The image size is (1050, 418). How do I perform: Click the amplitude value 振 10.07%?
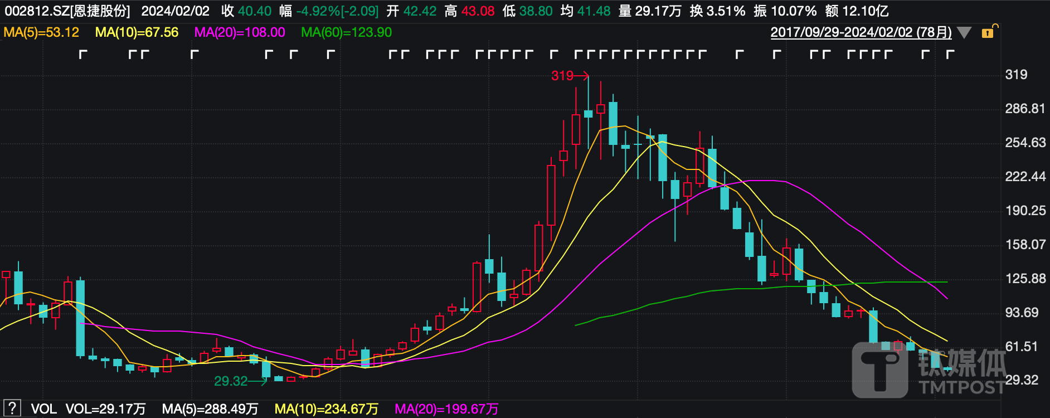point(785,11)
